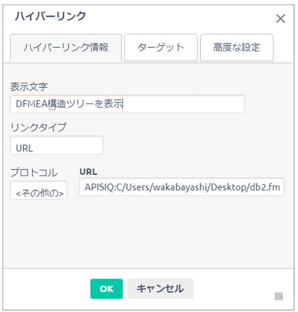
Task: Switch to the ハイパーリンク情報 tab
Action: click(66, 48)
